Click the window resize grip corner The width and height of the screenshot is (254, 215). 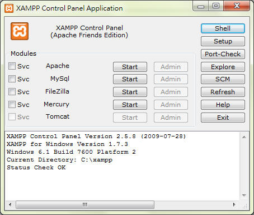[x=245, y=206]
